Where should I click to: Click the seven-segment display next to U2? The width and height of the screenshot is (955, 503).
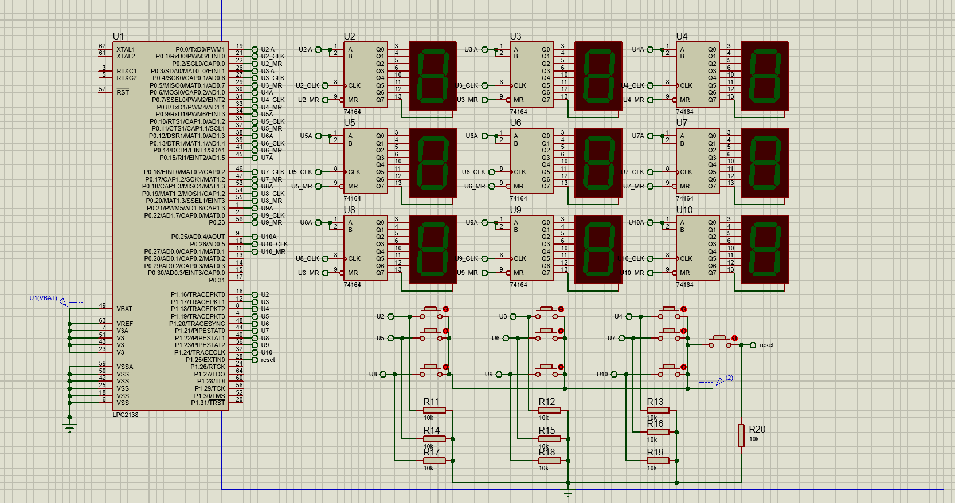pyautogui.click(x=433, y=76)
